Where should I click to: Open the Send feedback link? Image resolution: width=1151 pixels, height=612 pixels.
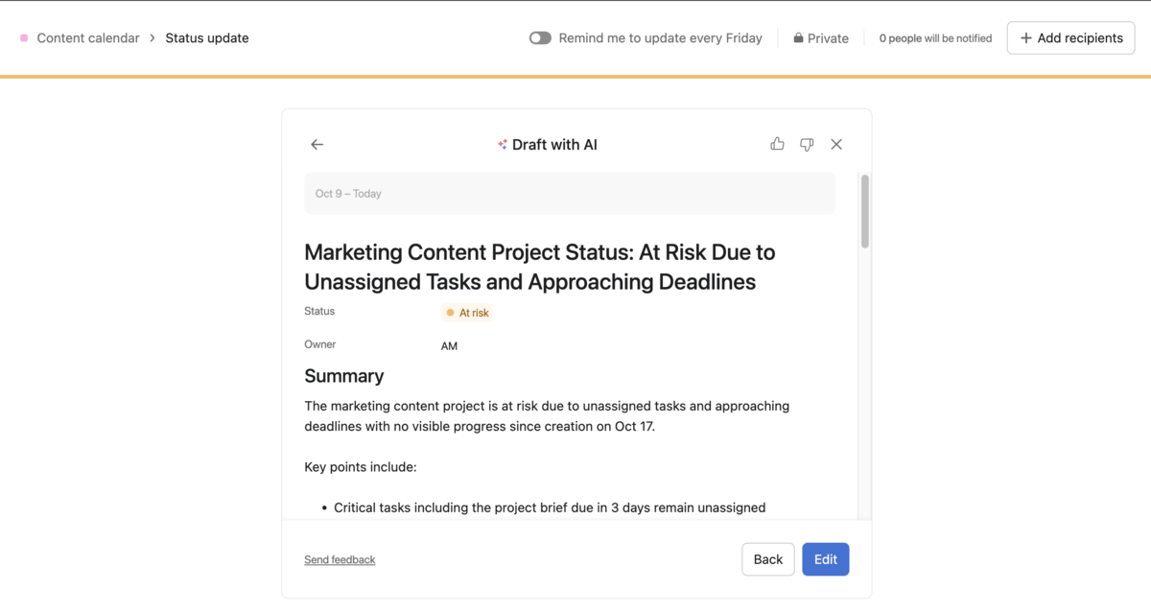pyautogui.click(x=340, y=558)
